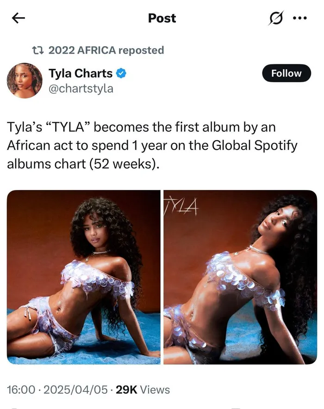
Task: Open the Tyla Charts profile avatar
Action: click(x=25, y=80)
